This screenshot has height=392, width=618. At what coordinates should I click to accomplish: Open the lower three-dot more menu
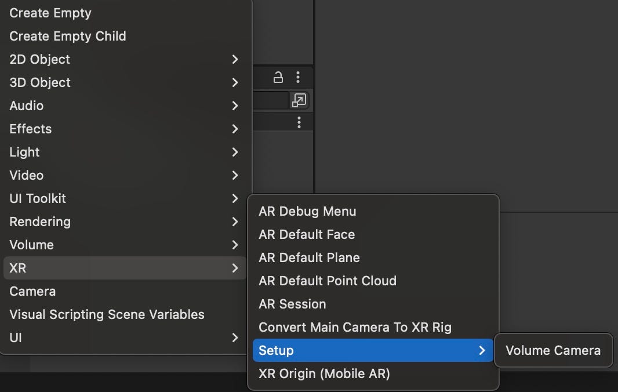coord(299,122)
